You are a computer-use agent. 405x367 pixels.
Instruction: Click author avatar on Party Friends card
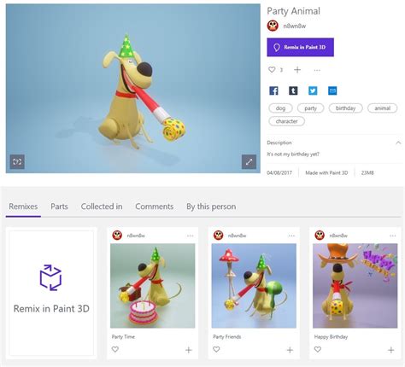pos(219,236)
